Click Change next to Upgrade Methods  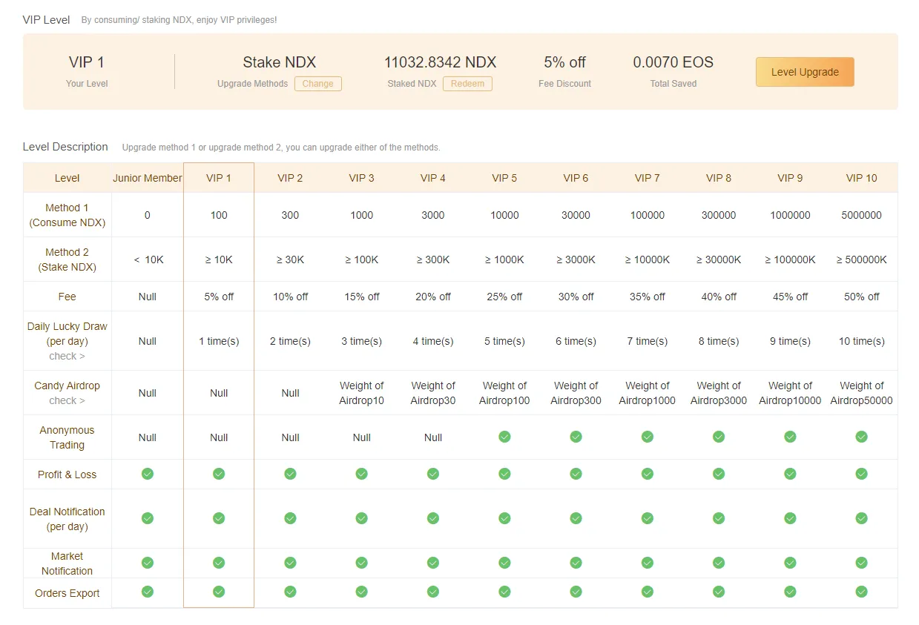318,84
